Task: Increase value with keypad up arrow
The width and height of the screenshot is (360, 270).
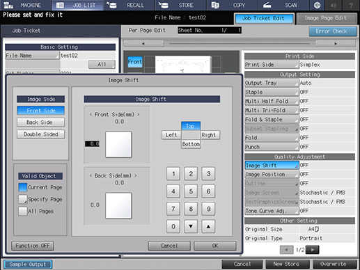Action: pos(208,226)
